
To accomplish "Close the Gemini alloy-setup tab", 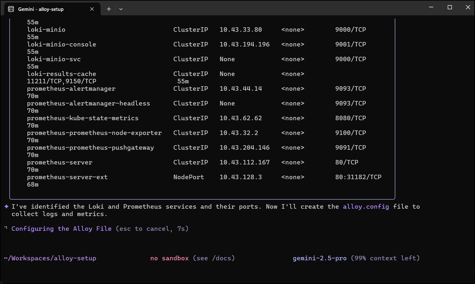I will pyautogui.click(x=92, y=9).
